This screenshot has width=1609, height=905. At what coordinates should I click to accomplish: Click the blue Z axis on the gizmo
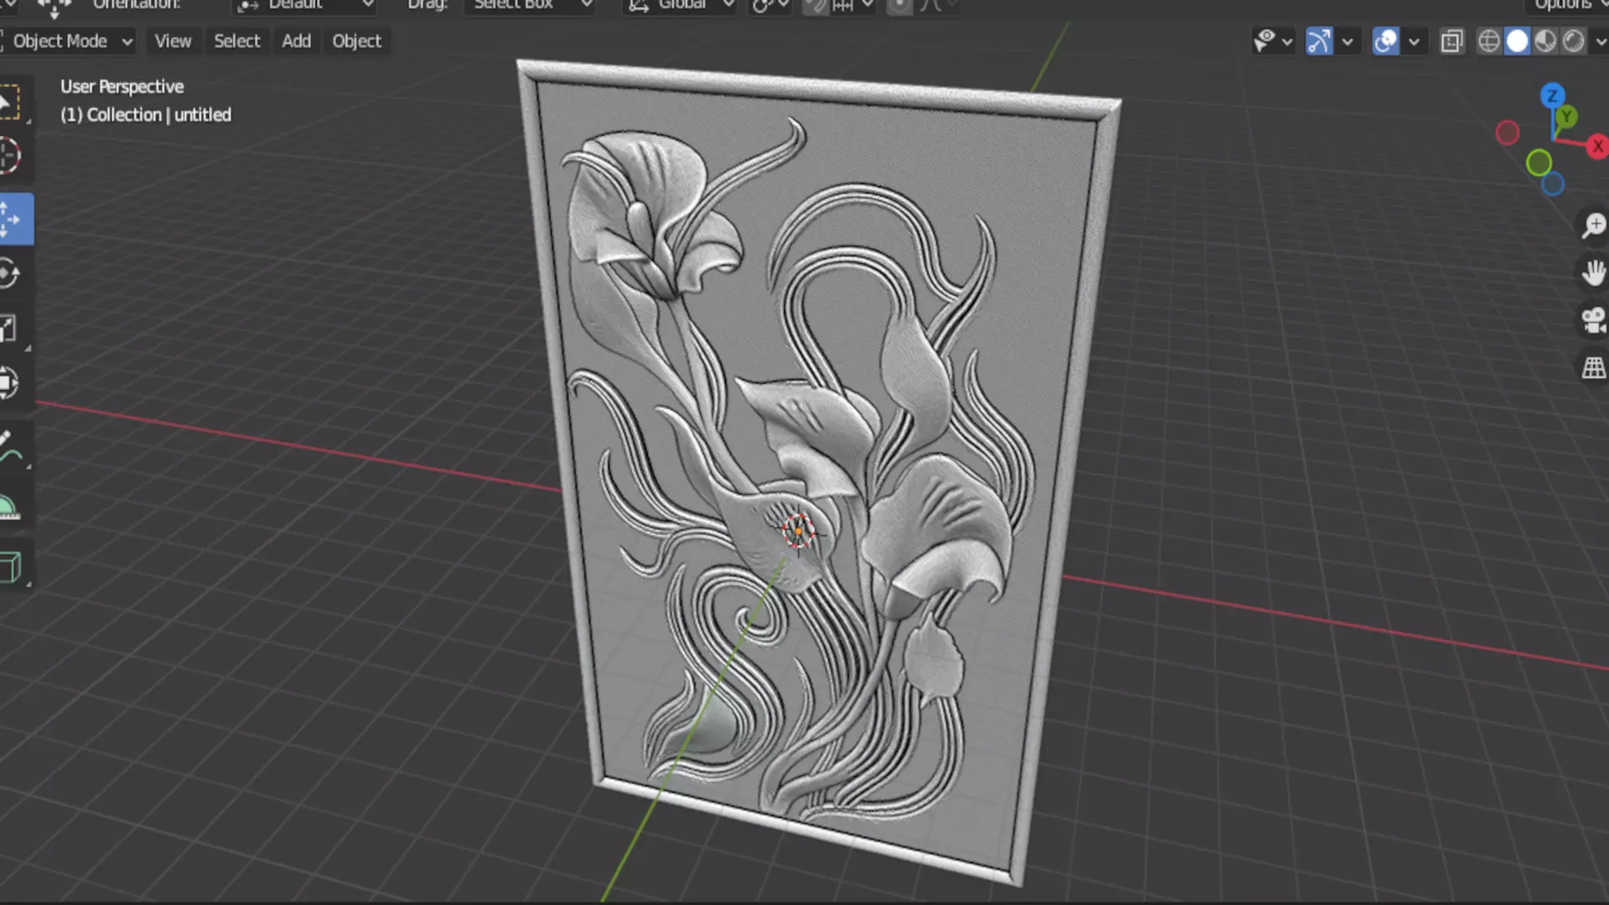(x=1552, y=95)
